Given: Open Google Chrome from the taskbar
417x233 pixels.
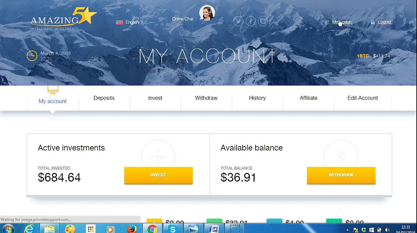Looking at the screenshot, I should 152,229.
